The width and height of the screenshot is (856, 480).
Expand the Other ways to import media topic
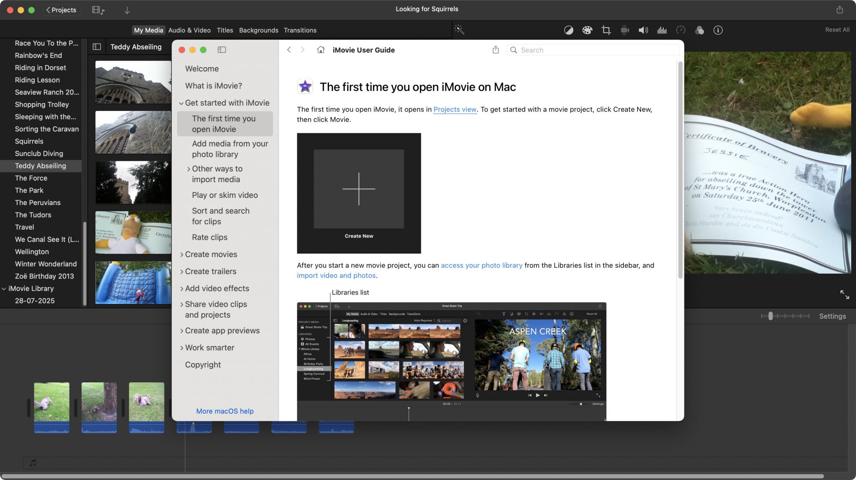coord(188,169)
